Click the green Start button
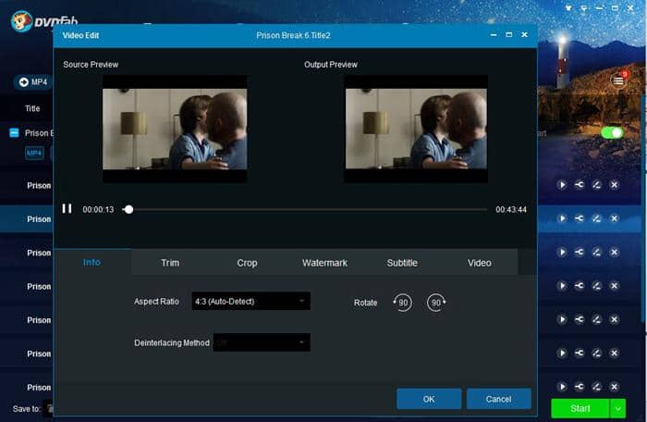 pyautogui.click(x=580, y=409)
